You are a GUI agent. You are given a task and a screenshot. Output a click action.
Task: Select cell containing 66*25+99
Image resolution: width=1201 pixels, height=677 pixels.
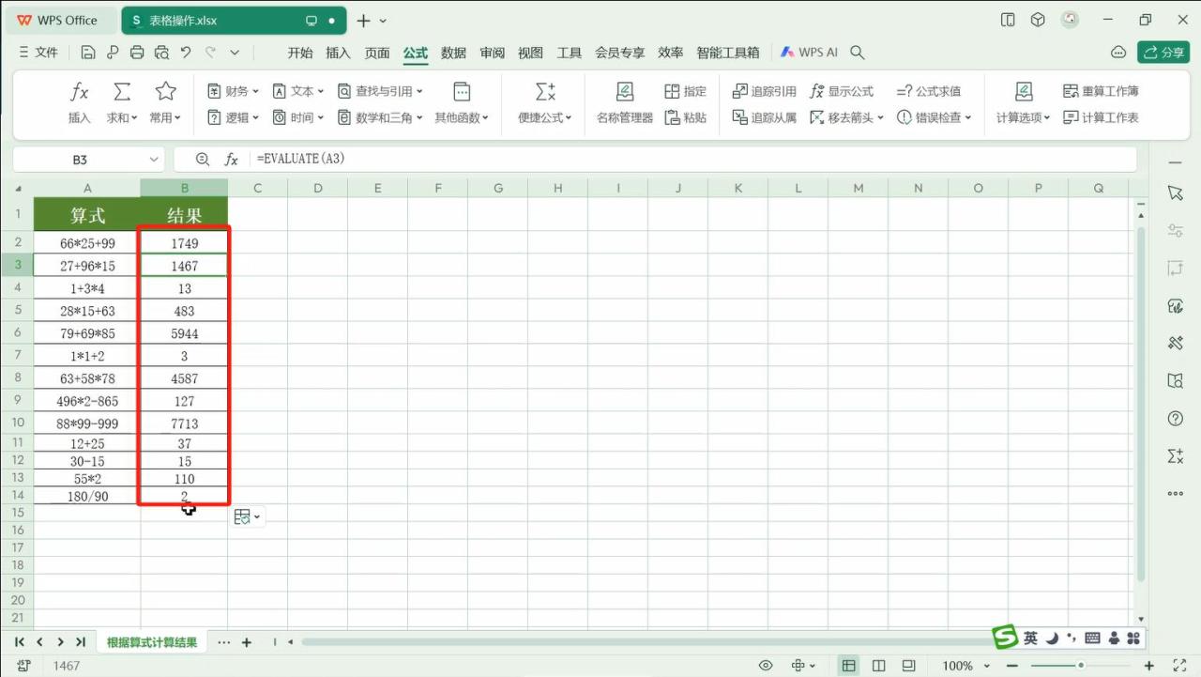point(87,243)
